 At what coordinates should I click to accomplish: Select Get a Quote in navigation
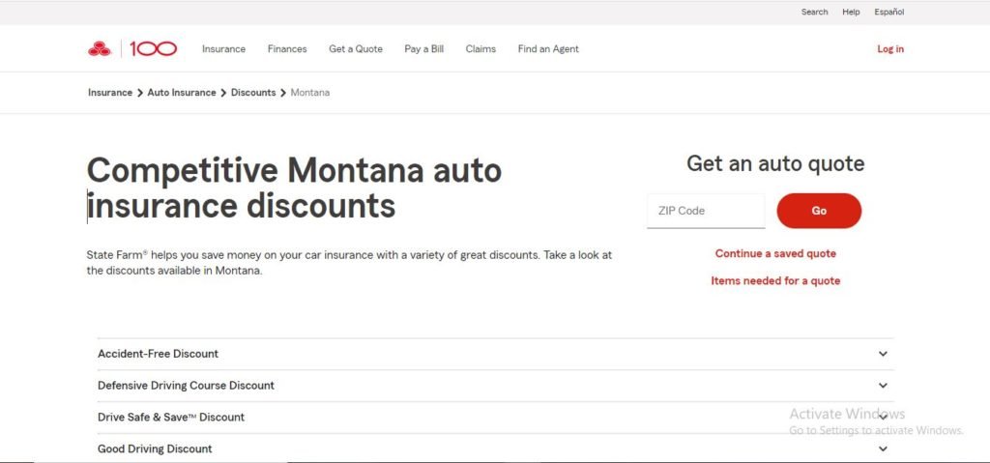[x=356, y=48]
